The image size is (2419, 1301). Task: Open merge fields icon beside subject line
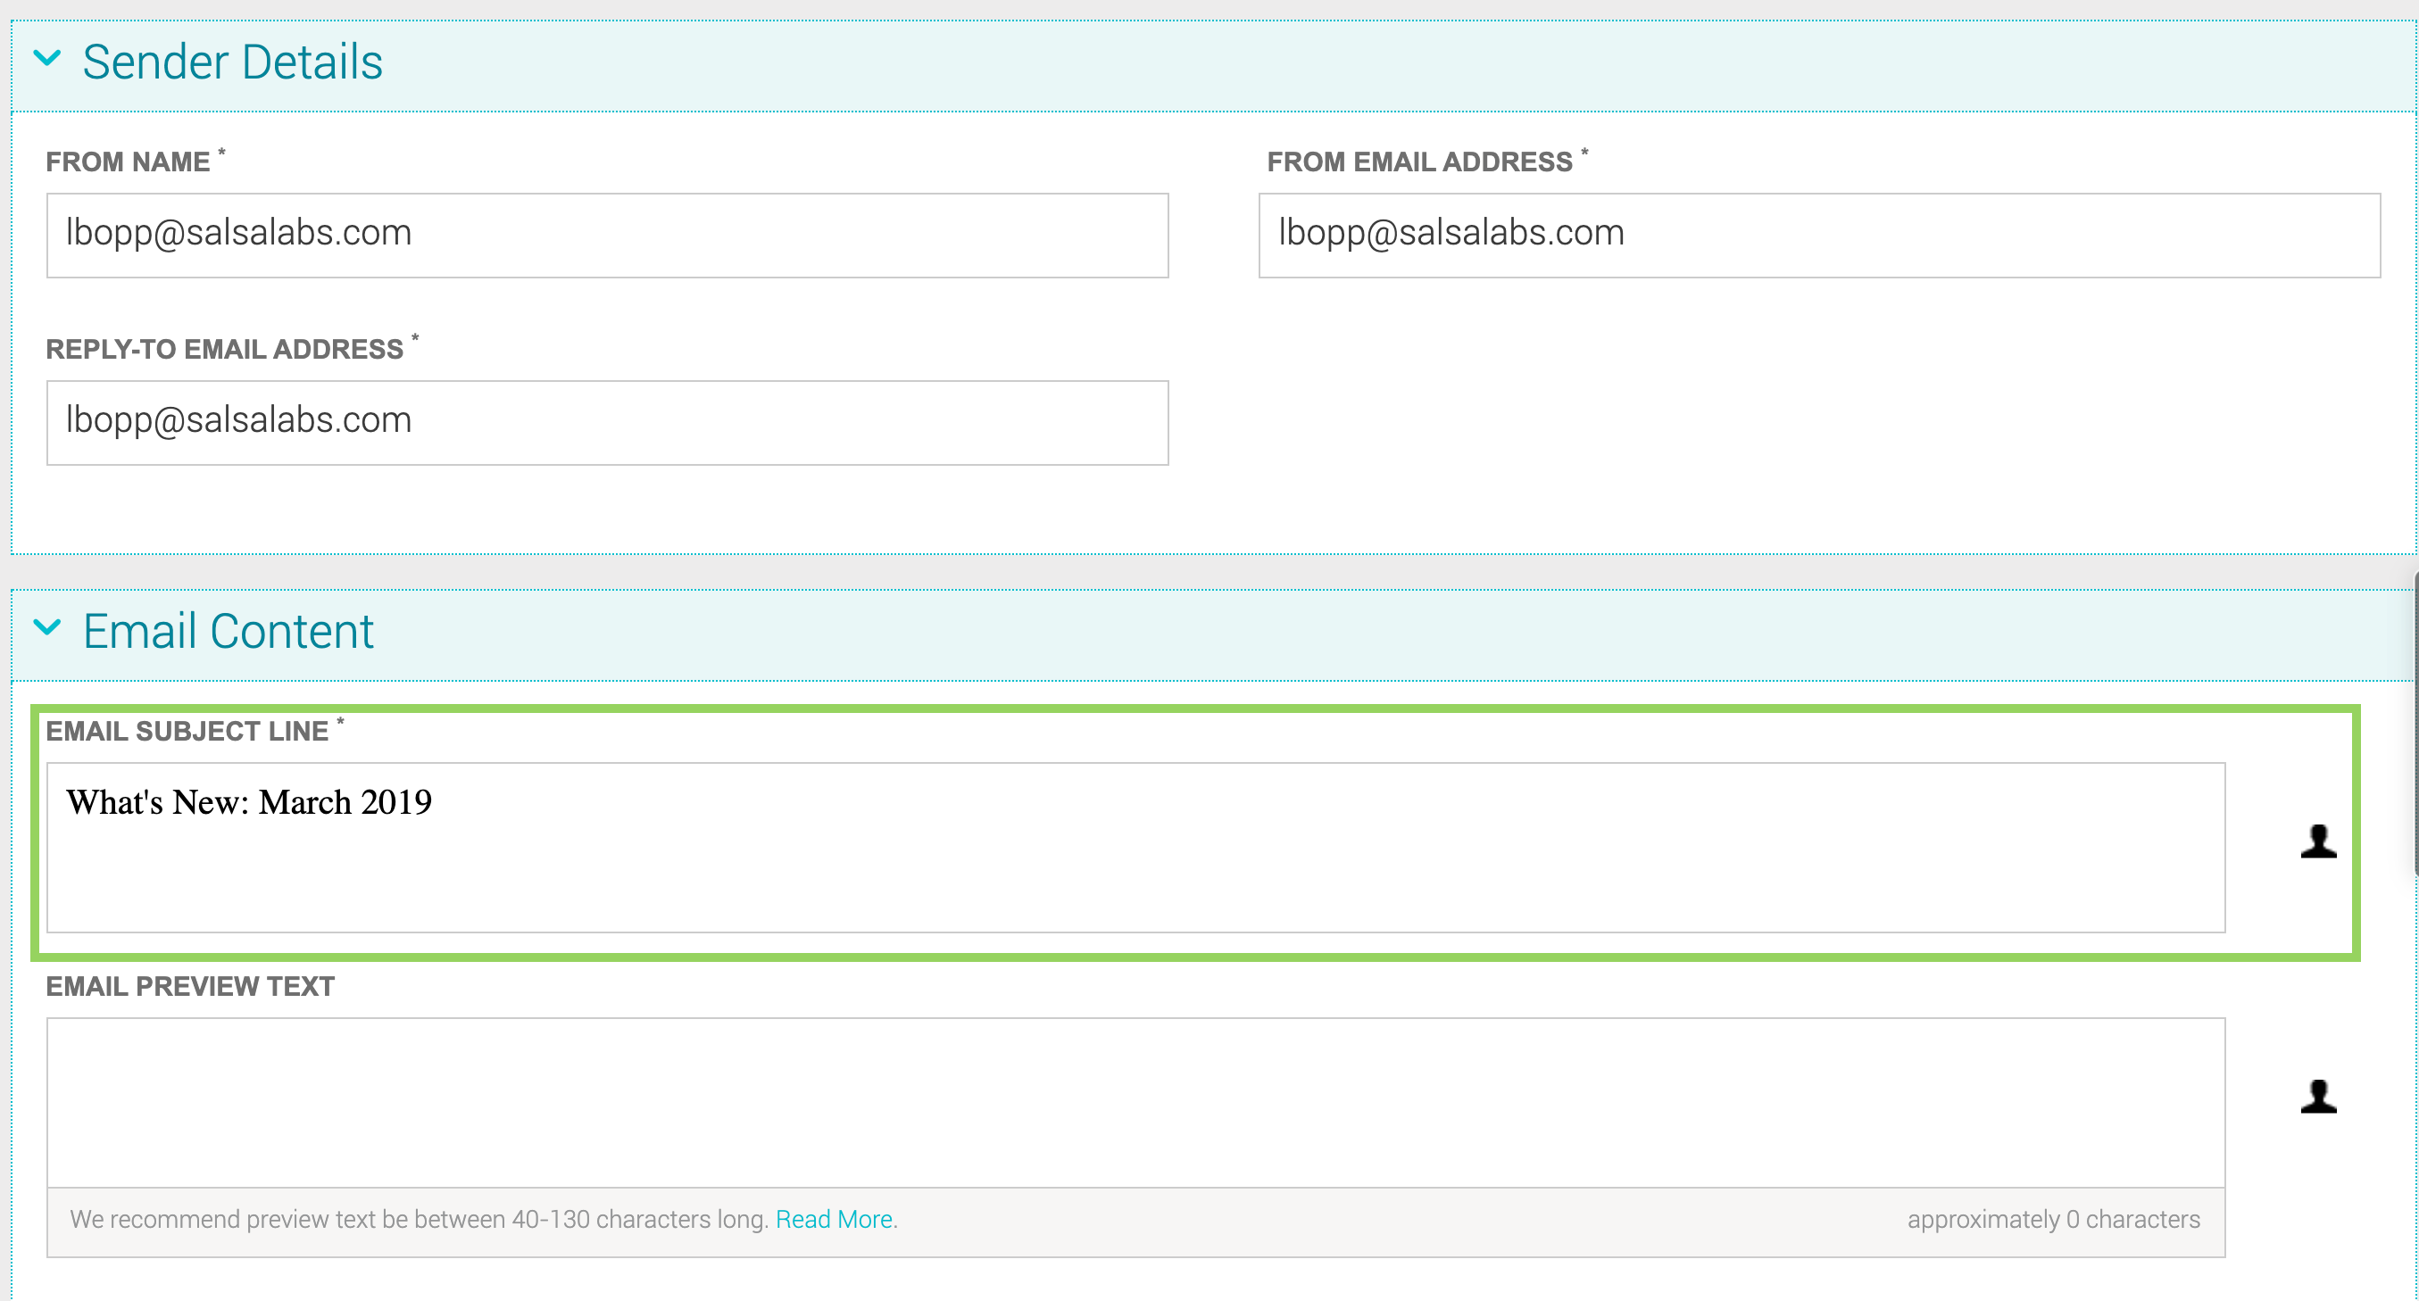[x=2317, y=841]
